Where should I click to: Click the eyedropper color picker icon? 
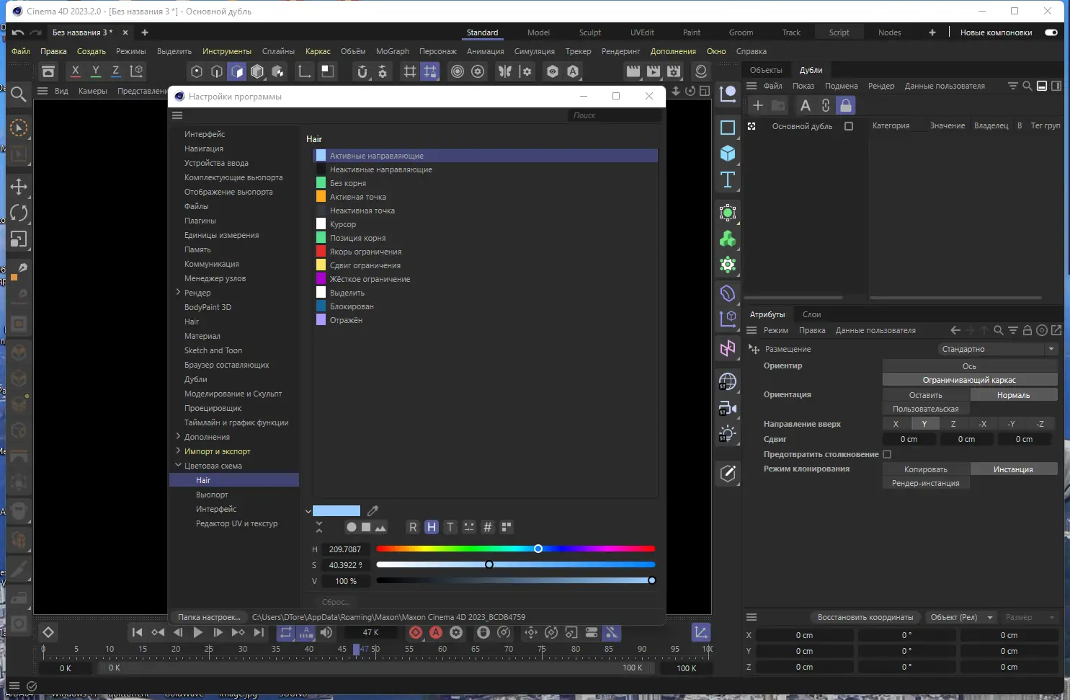point(373,510)
